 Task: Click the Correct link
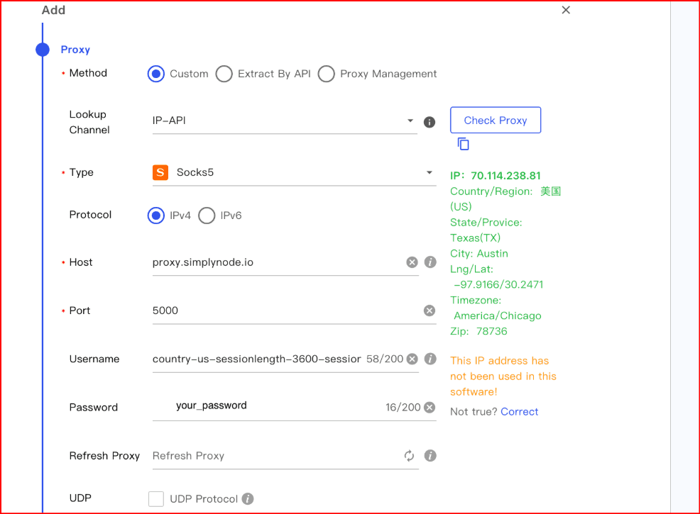coord(519,411)
